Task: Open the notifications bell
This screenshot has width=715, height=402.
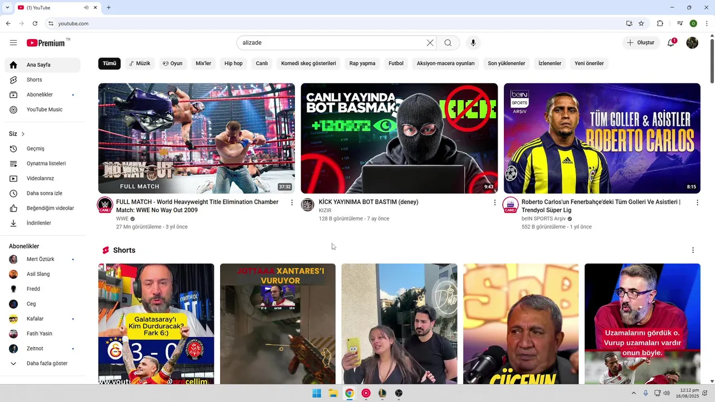Action: [x=671, y=43]
